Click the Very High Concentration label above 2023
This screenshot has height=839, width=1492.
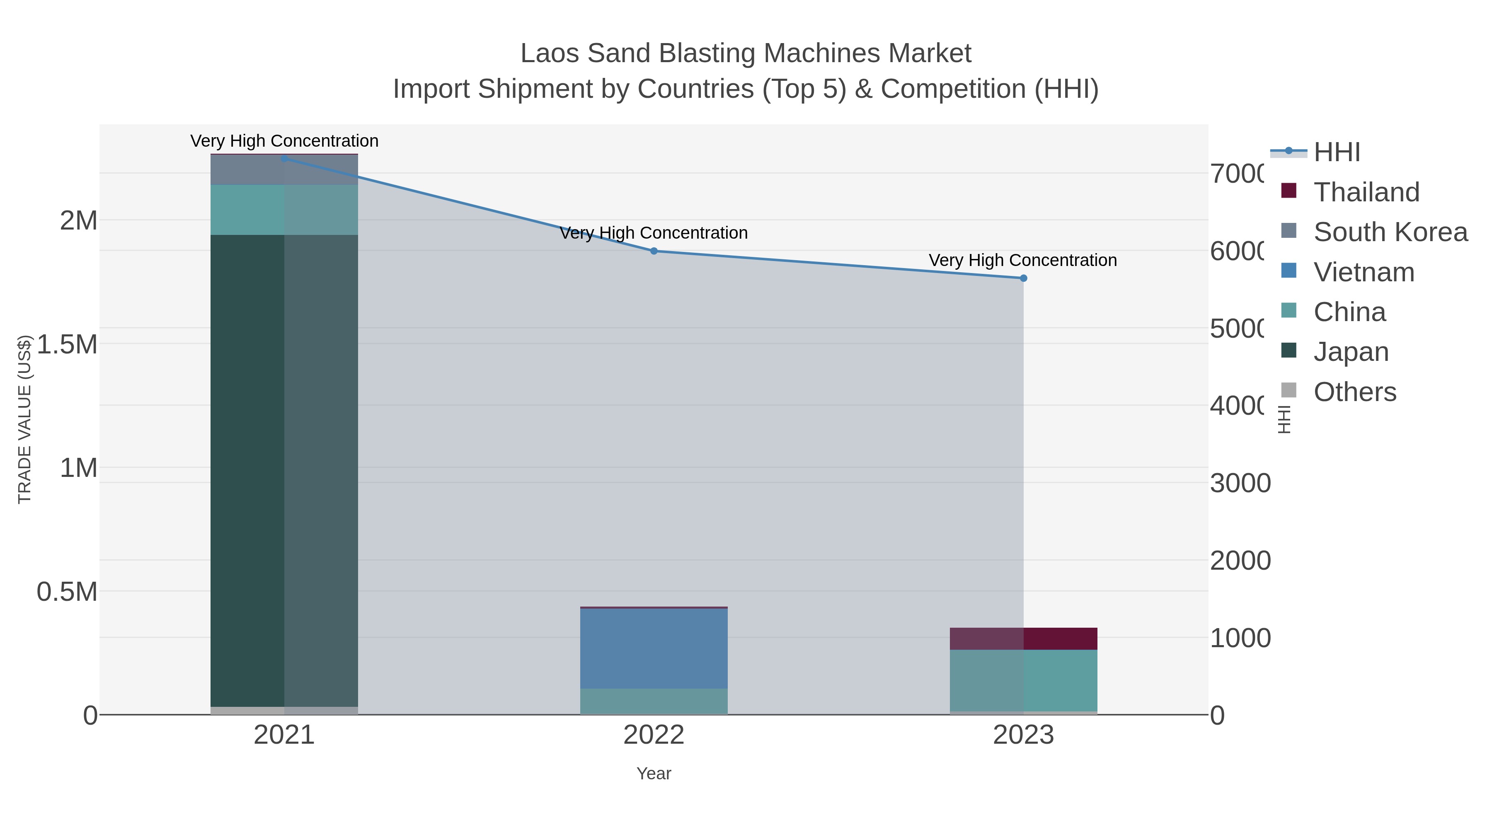tap(1023, 260)
